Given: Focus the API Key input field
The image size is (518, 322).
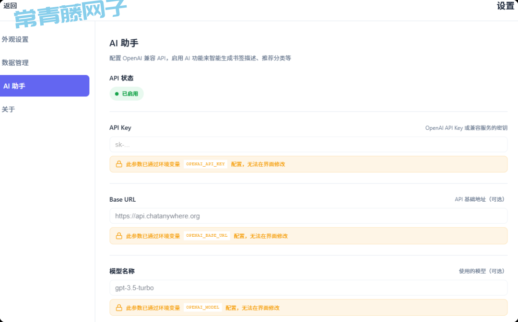Looking at the screenshot, I should [308, 144].
